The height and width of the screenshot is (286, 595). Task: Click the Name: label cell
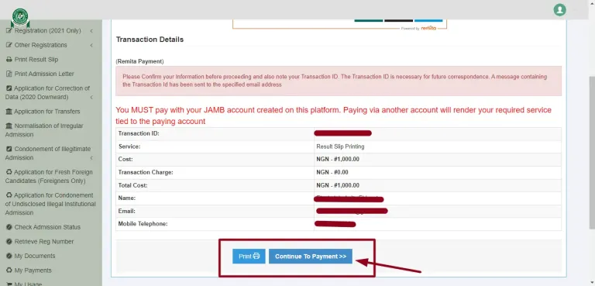click(x=215, y=198)
